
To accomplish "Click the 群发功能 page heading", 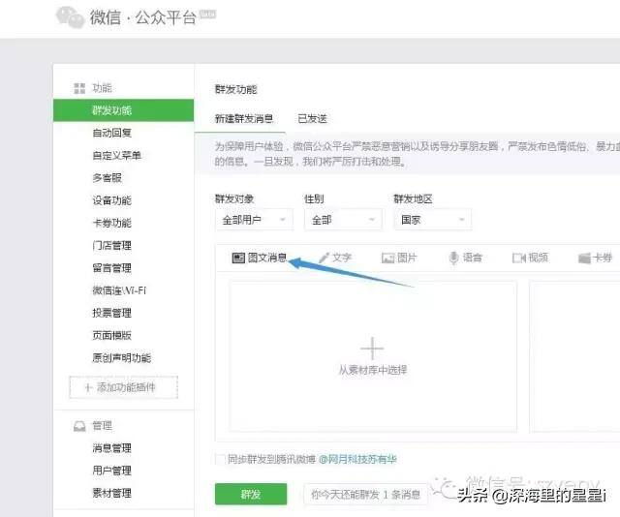I will point(235,89).
